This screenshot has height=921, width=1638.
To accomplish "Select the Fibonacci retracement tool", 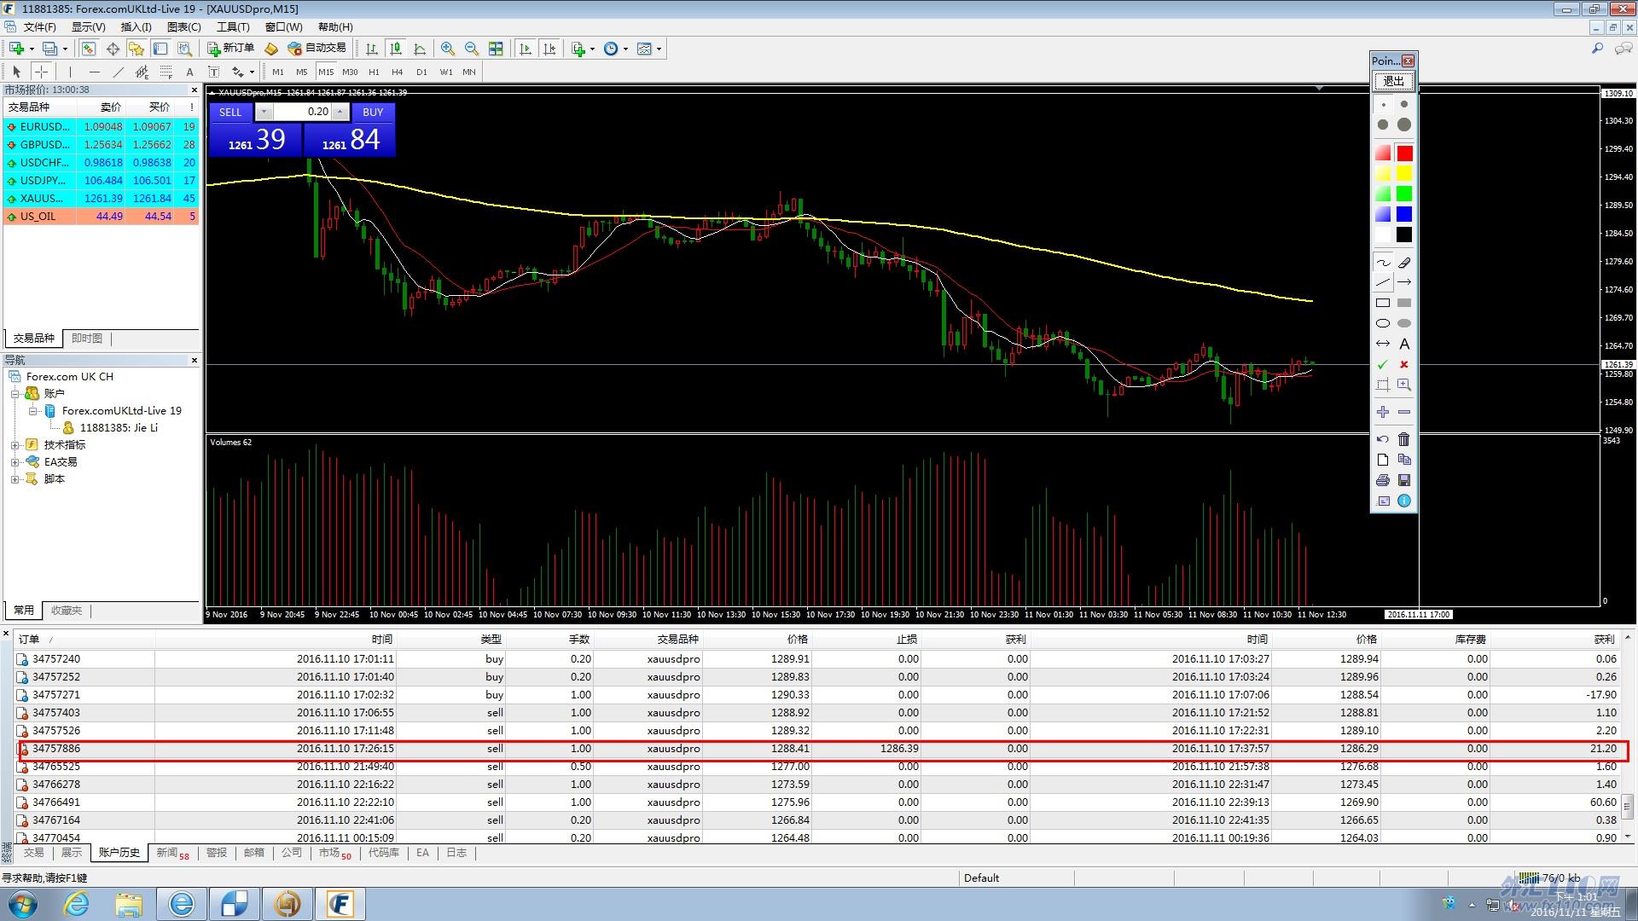I will 166,72.
